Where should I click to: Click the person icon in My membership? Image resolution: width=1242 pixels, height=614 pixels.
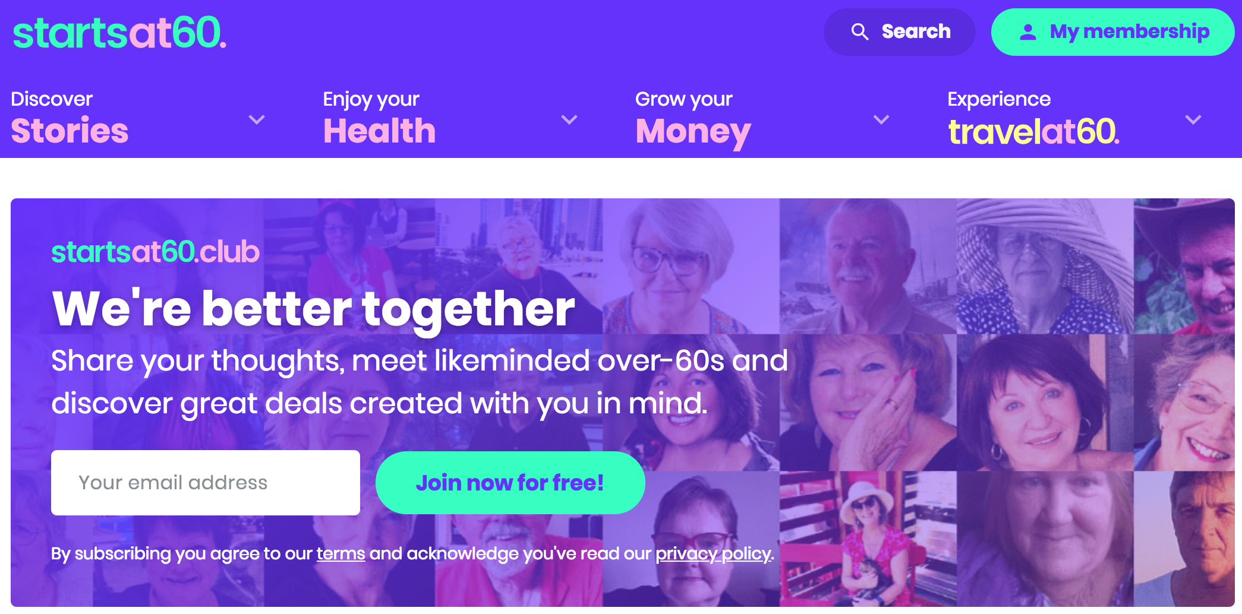pyautogui.click(x=1028, y=32)
